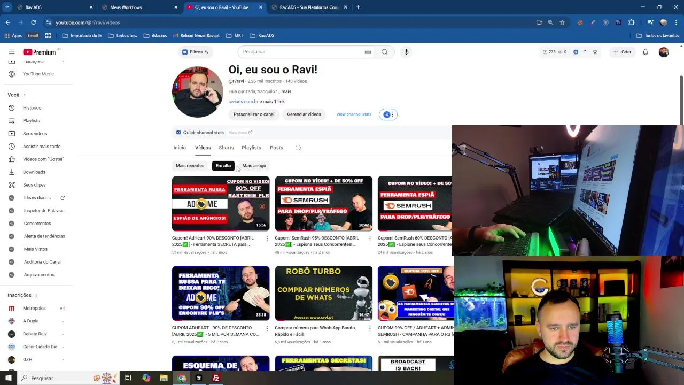This screenshot has width=684, height=385.
Task: Open Seus vídeos in the sidebar
Action: 35,134
